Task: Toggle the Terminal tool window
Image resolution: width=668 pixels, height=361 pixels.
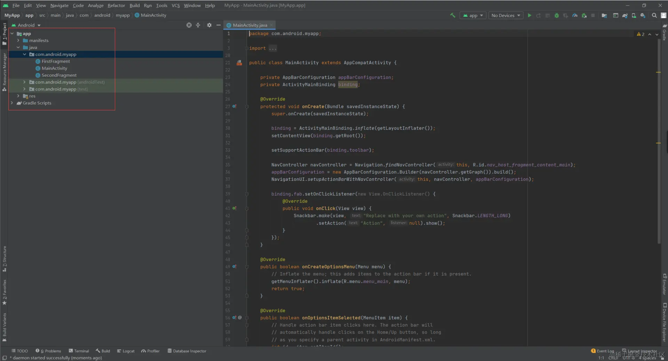Action: (x=79, y=351)
